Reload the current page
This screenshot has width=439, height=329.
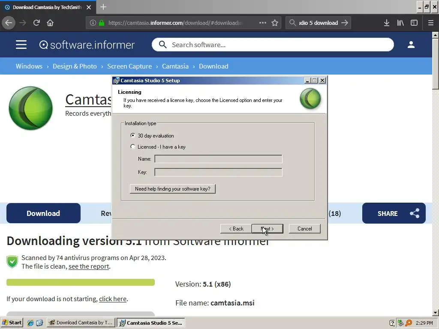(x=36, y=23)
